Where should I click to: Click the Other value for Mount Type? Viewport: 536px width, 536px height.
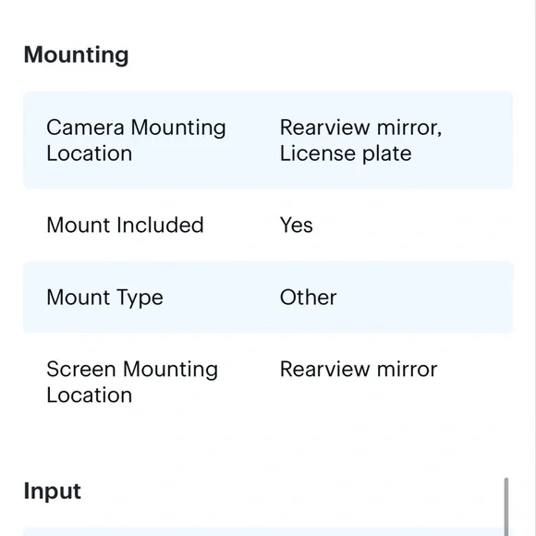tap(309, 297)
